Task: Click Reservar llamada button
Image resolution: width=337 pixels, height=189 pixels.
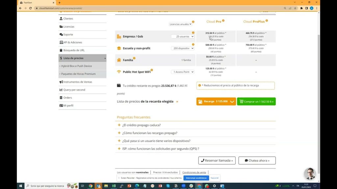Action: point(217,160)
